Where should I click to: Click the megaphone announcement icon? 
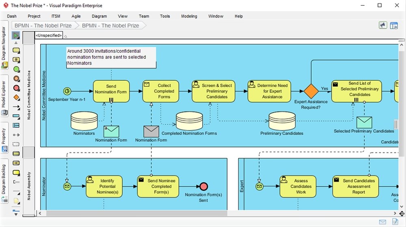(383, 26)
